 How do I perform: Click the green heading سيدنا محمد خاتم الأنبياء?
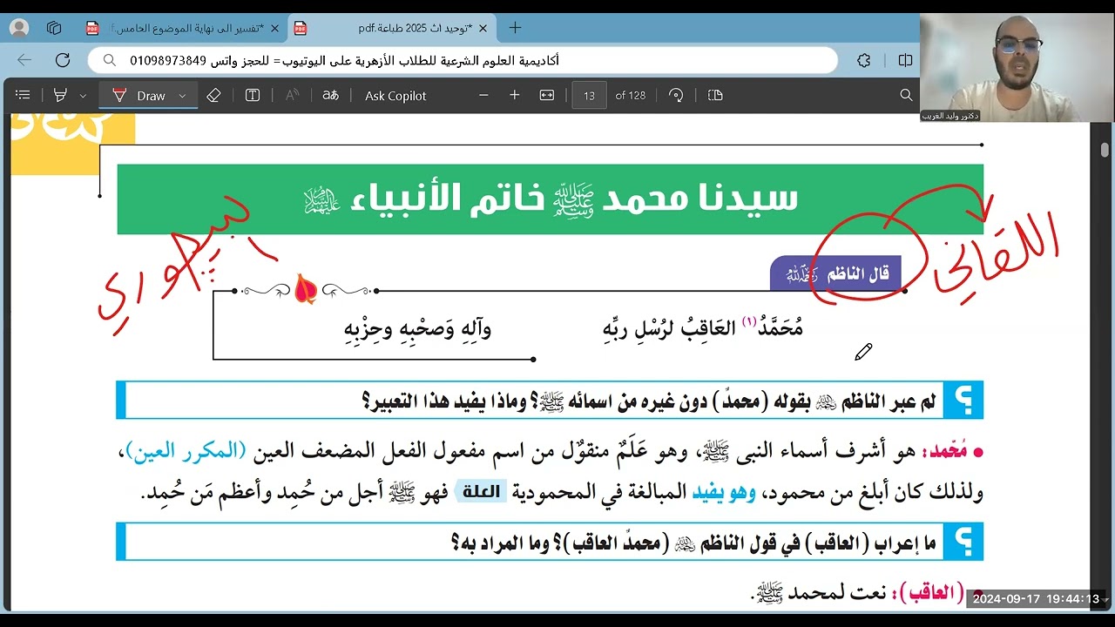point(551,199)
